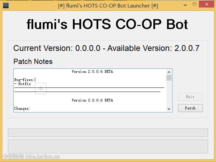Click the window title bar text

(x=108, y=6)
